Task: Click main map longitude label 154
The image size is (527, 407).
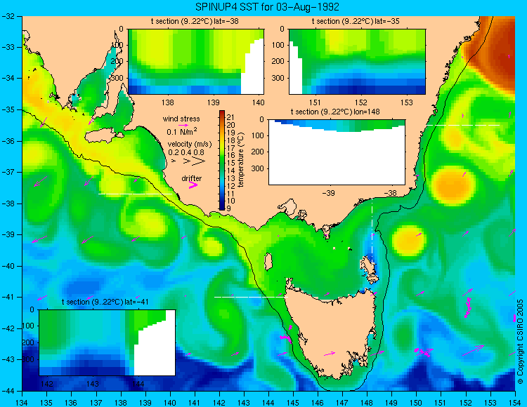Action: (515, 403)
